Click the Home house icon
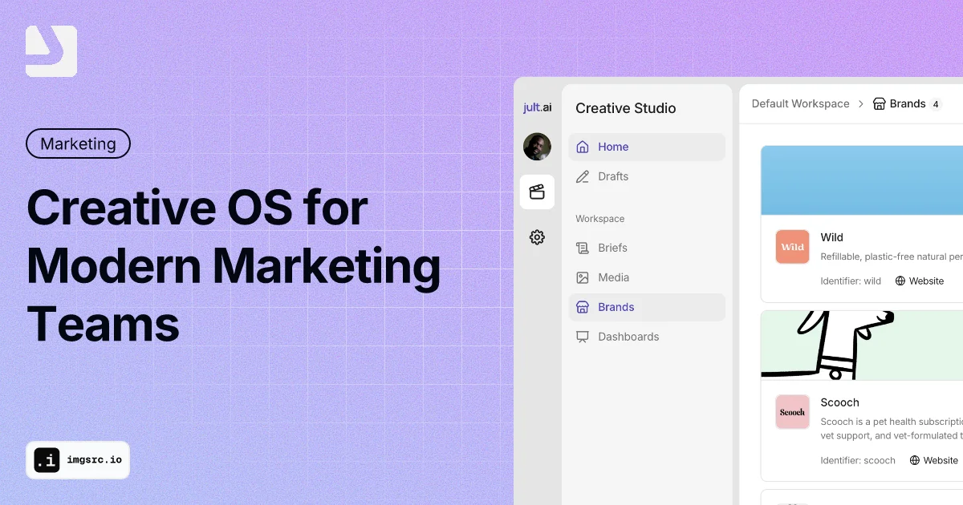Image resolution: width=963 pixels, height=505 pixels. coord(583,147)
